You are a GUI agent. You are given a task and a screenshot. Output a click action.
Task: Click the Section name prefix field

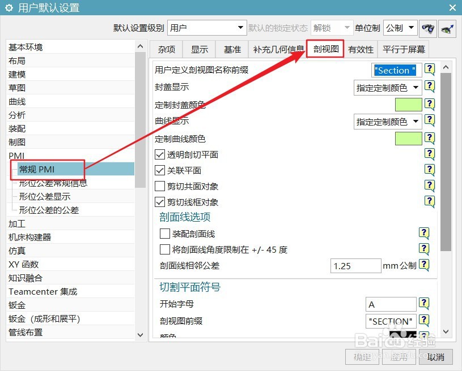[x=396, y=71]
